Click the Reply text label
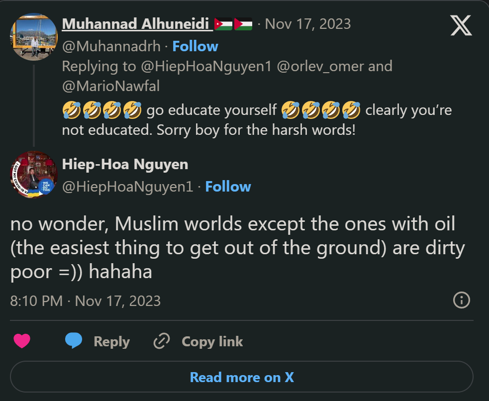 click(x=111, y=341)
